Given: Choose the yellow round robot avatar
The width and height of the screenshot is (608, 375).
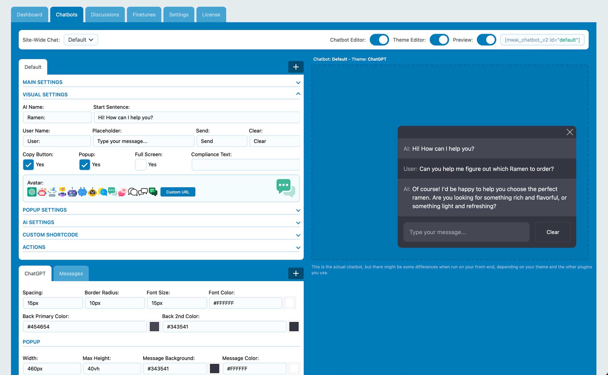Looking at the screenshot, I should point(92,192).
